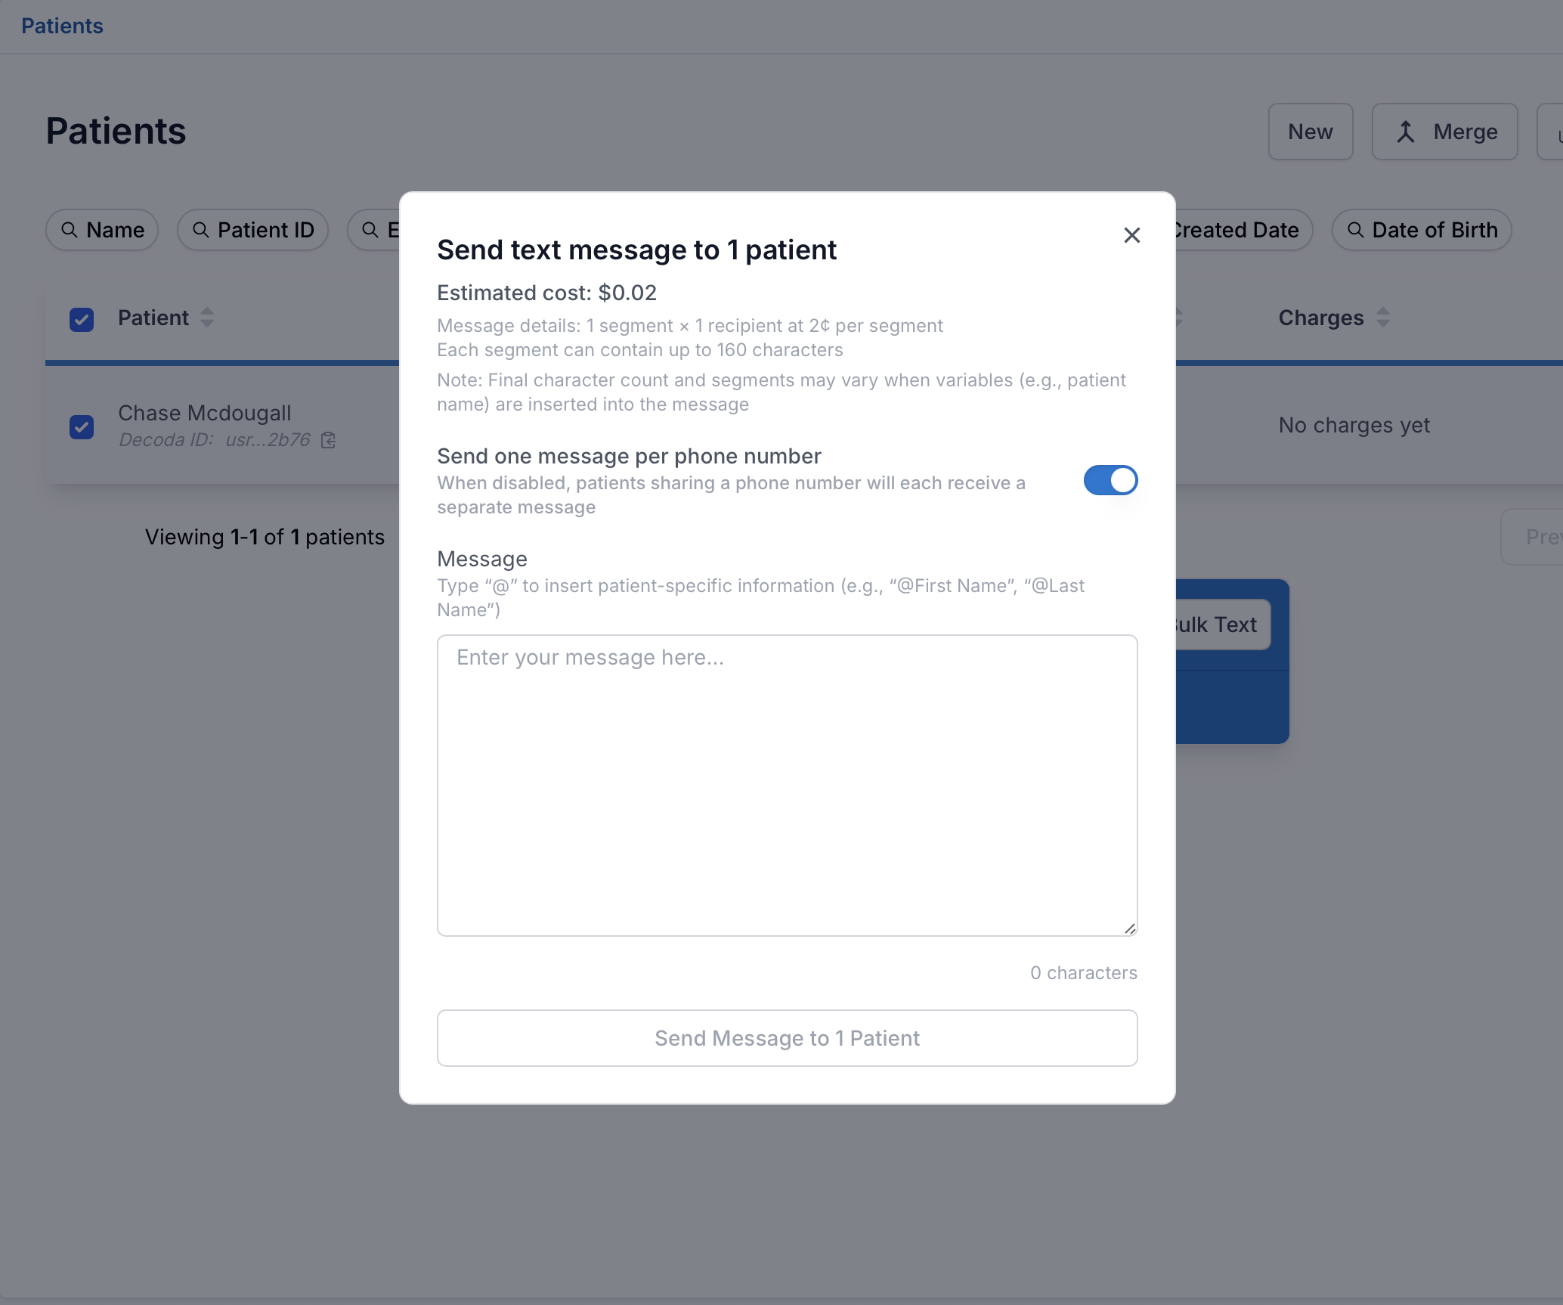1563x1305 pixels.
Task: Close the send text message dialog
Action: click(x=1131, y=235)
